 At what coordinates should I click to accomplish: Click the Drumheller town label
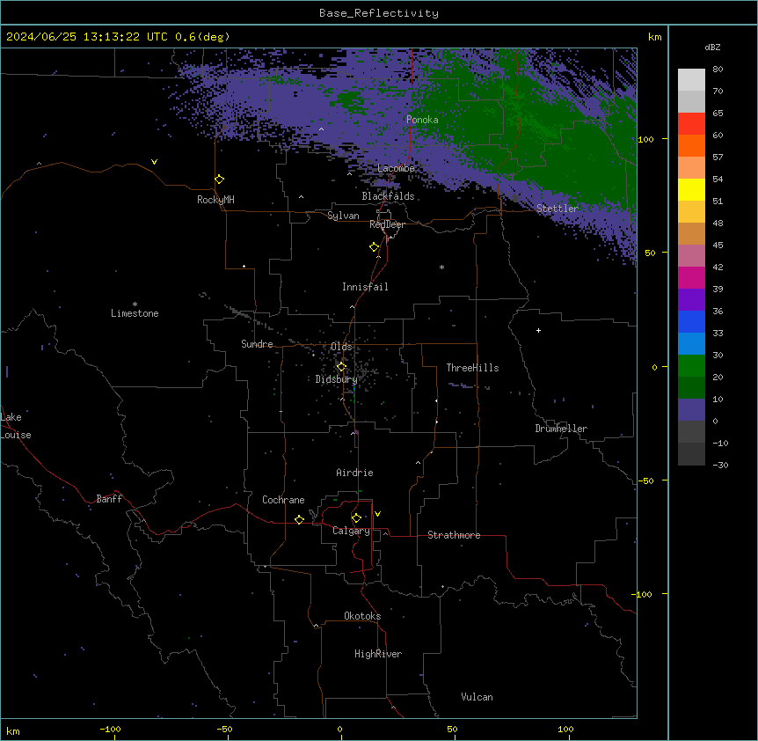coord(561,429)
